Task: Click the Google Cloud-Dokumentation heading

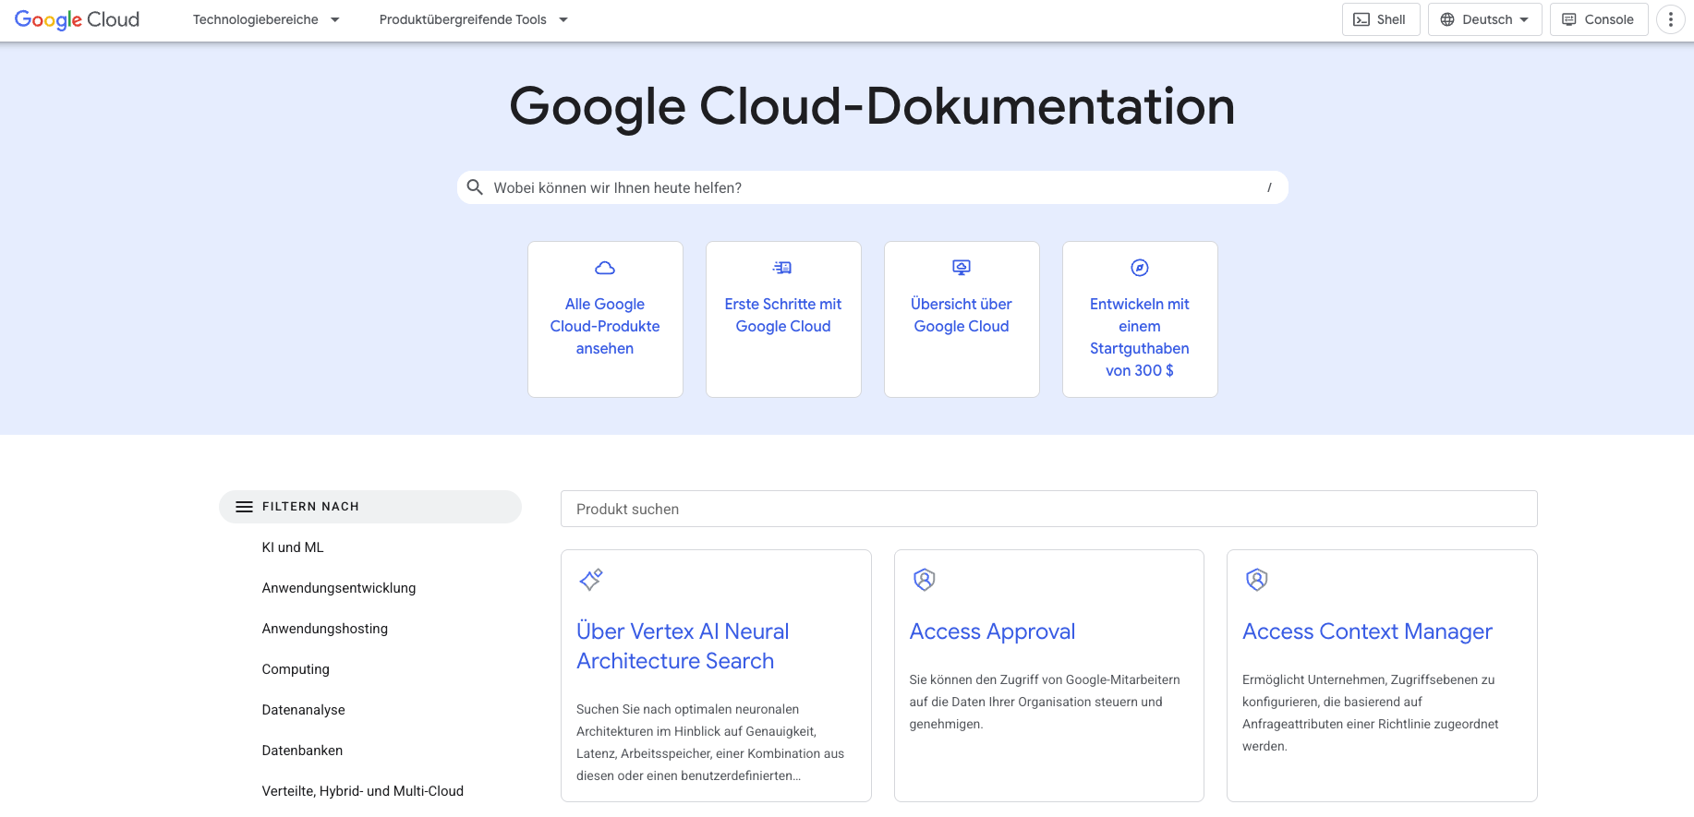Action: coord(872,106)
